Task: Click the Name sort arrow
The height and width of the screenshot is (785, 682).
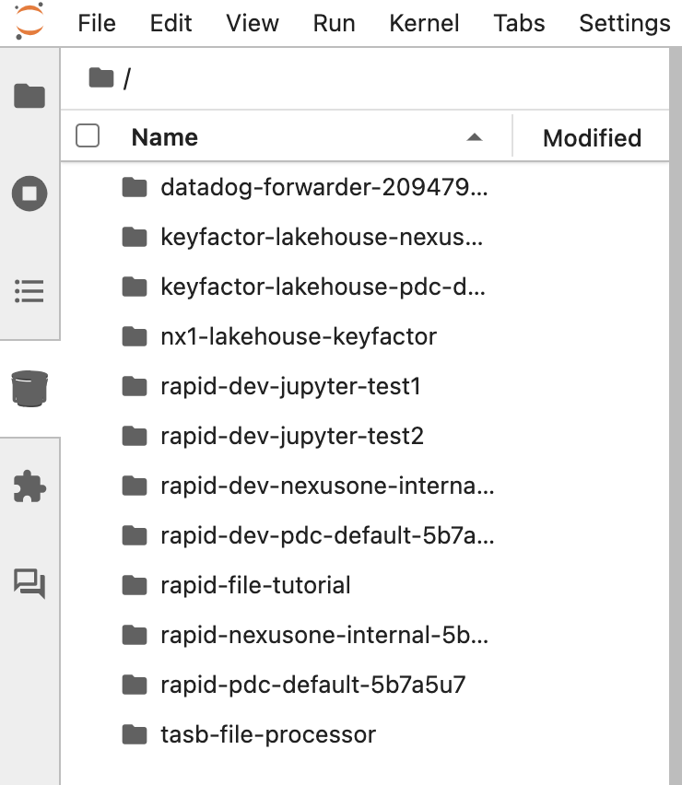Action: point(475,137)
